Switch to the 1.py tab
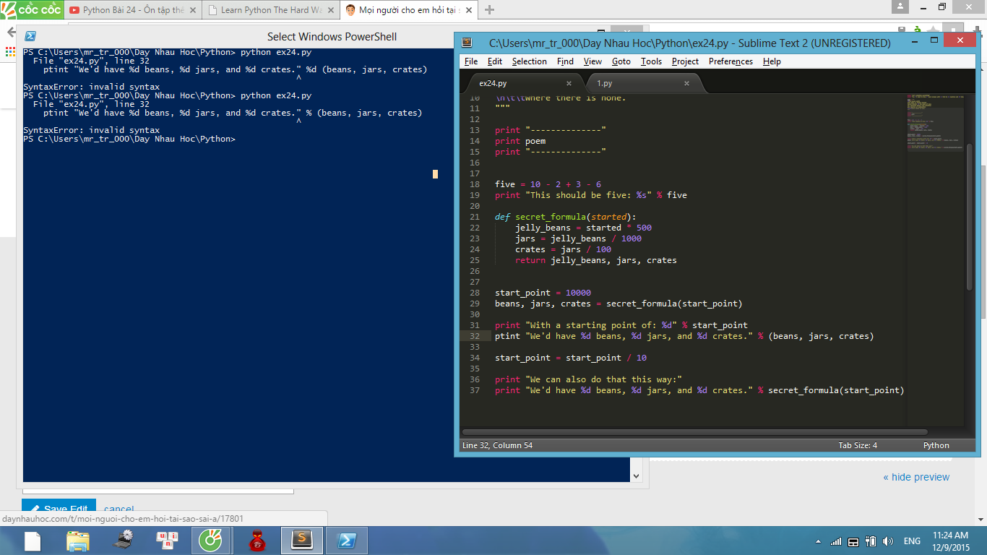 point(605,84)
